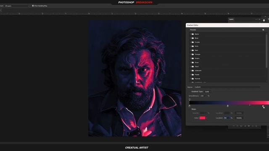Viewport: 269px width, 151px height.
Task: Click the gradient Name field Custom
Action: click(x=227, y=87)
